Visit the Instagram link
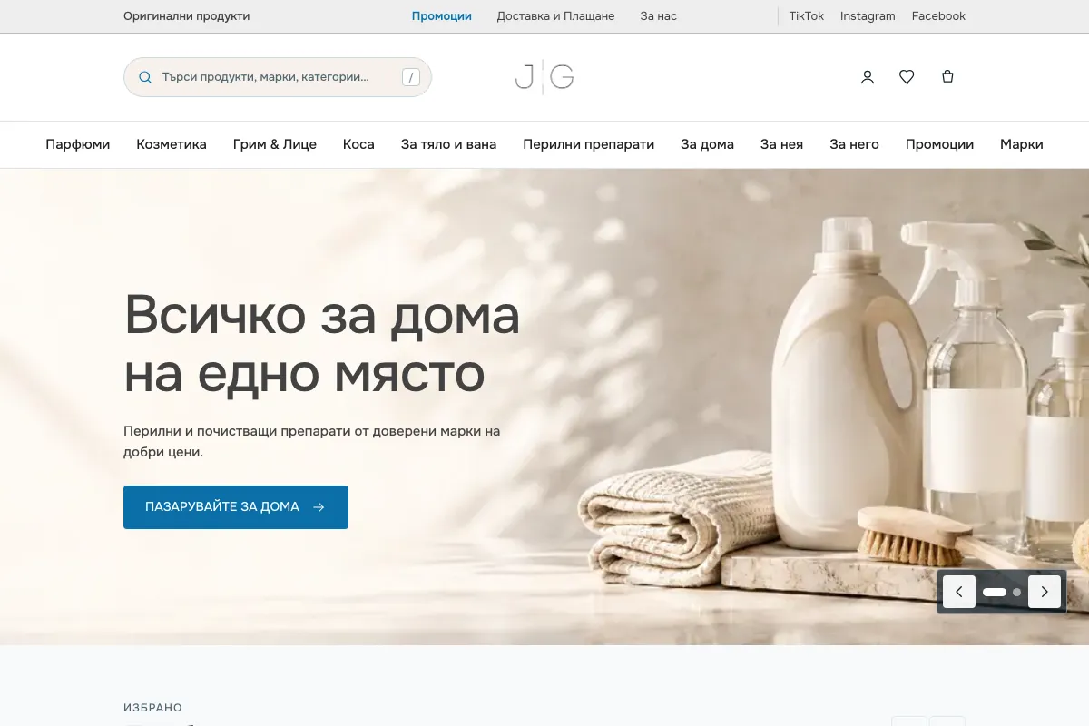The height and width of the screenshot is (726, 1089). click(868, 16)
